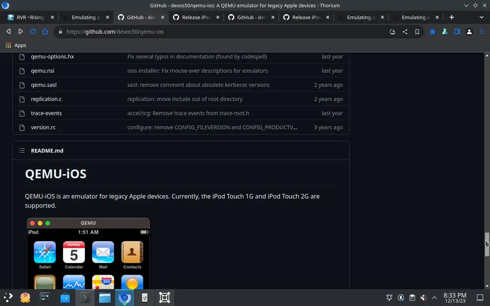Click the install app icon in address bar

(x=393, y=32)
